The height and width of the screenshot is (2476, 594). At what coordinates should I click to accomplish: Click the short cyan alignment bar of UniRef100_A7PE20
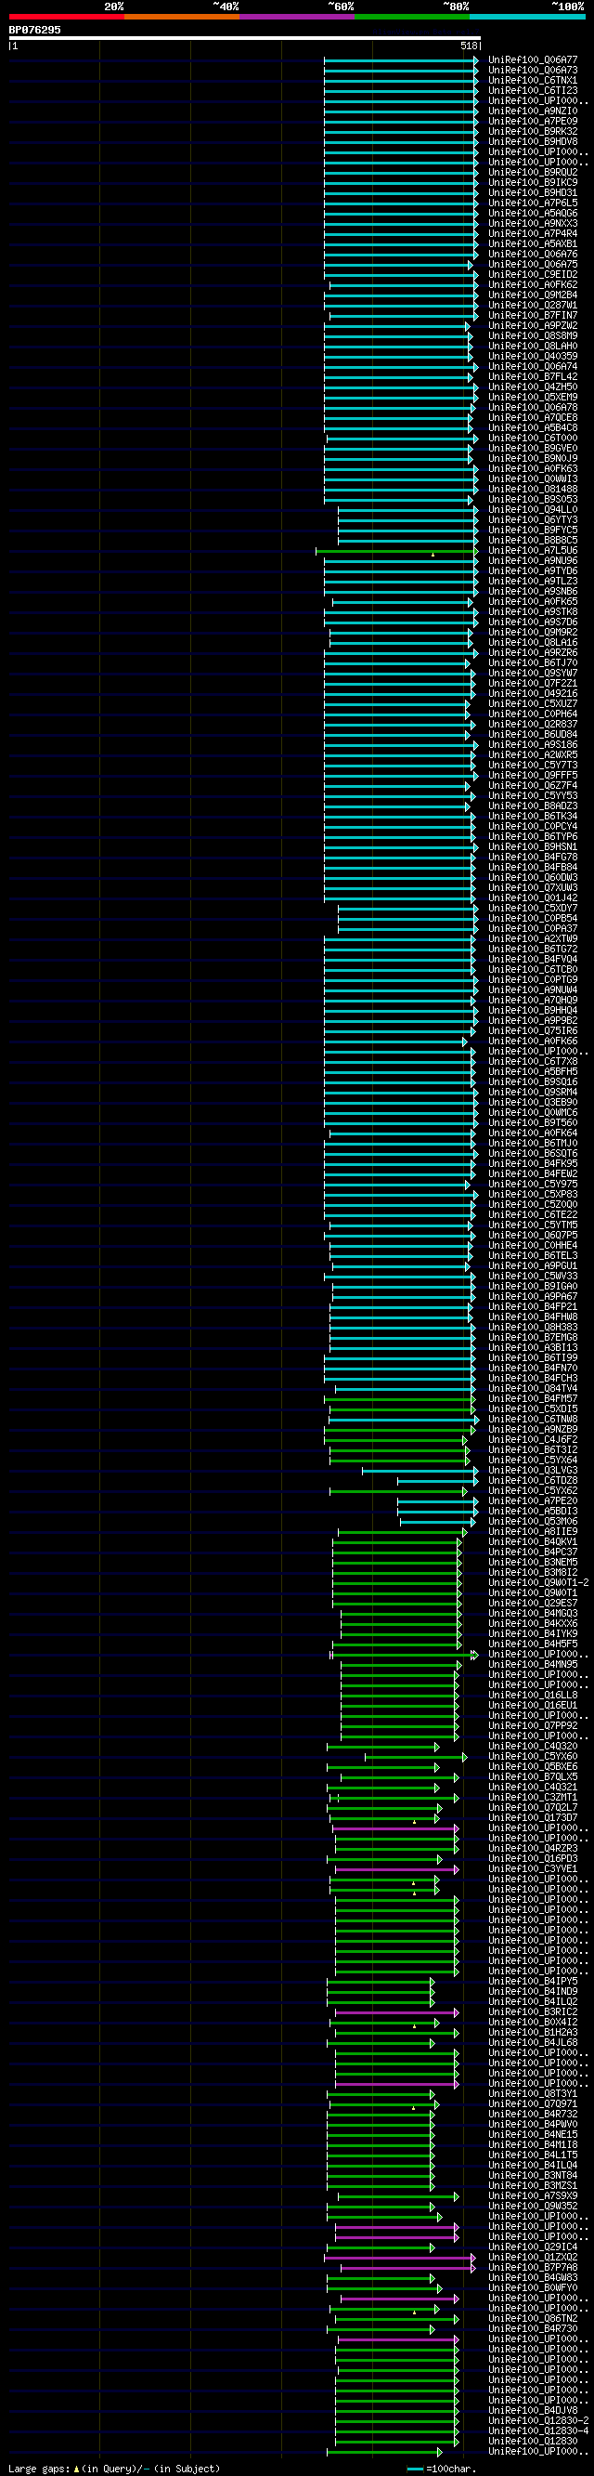pyautogui.click(x=437, y=1500)
